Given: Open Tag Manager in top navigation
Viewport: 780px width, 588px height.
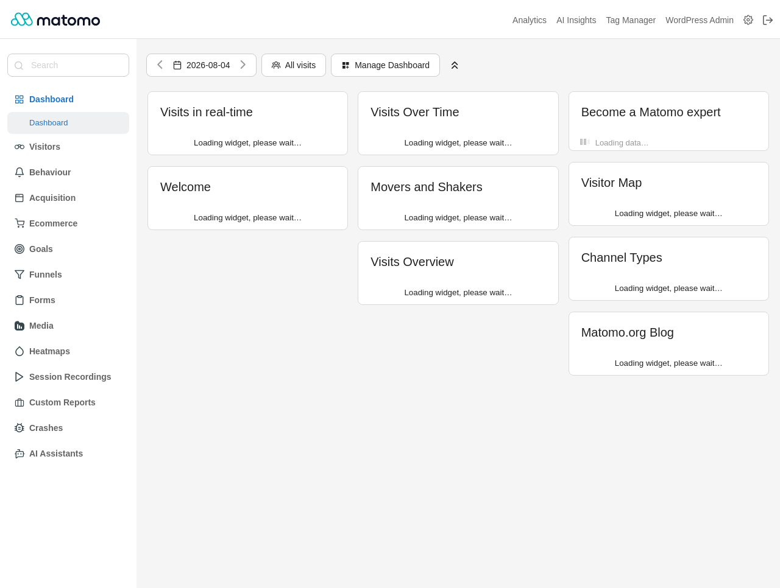Looking at the screenshot, I should click(x=631, y=20).
